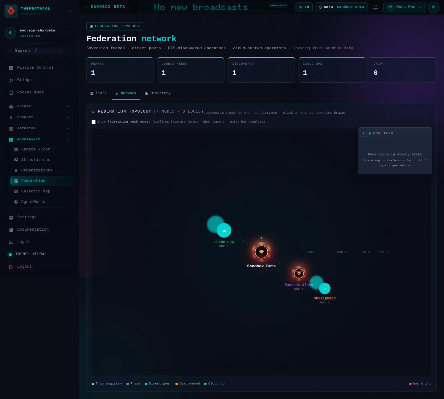The width and height of the screenshot is (444, 399).
Task: Open Settings gear item
Action: coord(11,218)
